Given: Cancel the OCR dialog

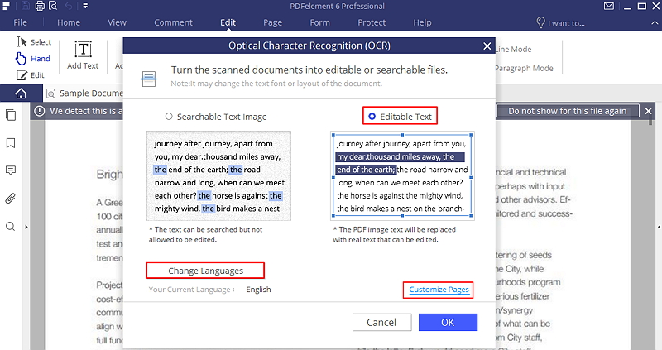Looking at the screenshot, I should coord(381,322).
